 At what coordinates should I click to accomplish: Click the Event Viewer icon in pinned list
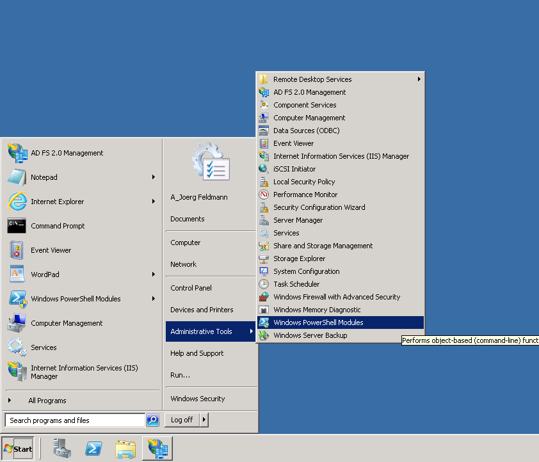click(x=17, y=250)
